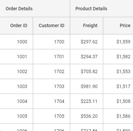
Task: Click the Order Details stacked header
Action: [x=35, y=9]
